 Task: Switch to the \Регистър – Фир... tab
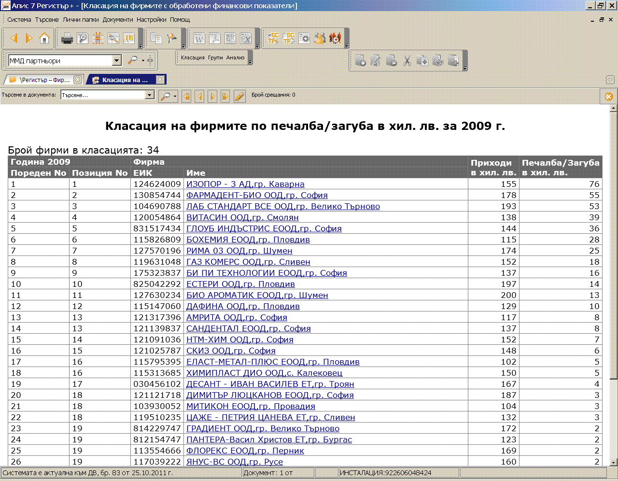coord(44,80)
